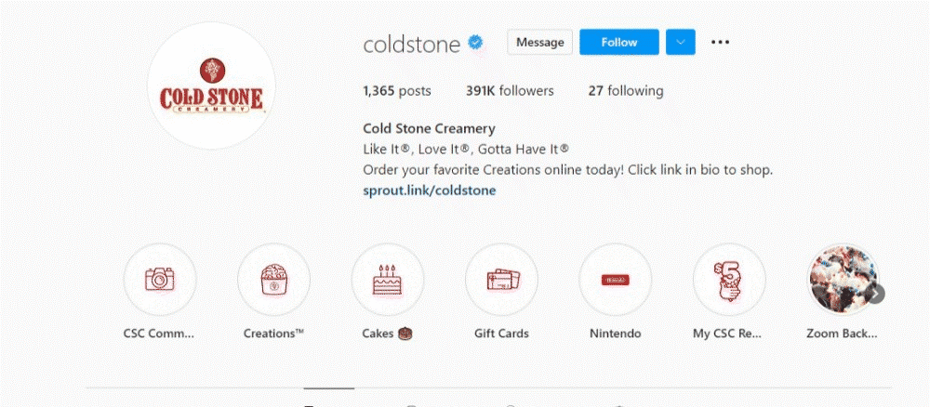Image resolution: width=930 pixels, height=407 pixels.
Task: Open the CSC Community camera highlight
Action: pos(160,279)
